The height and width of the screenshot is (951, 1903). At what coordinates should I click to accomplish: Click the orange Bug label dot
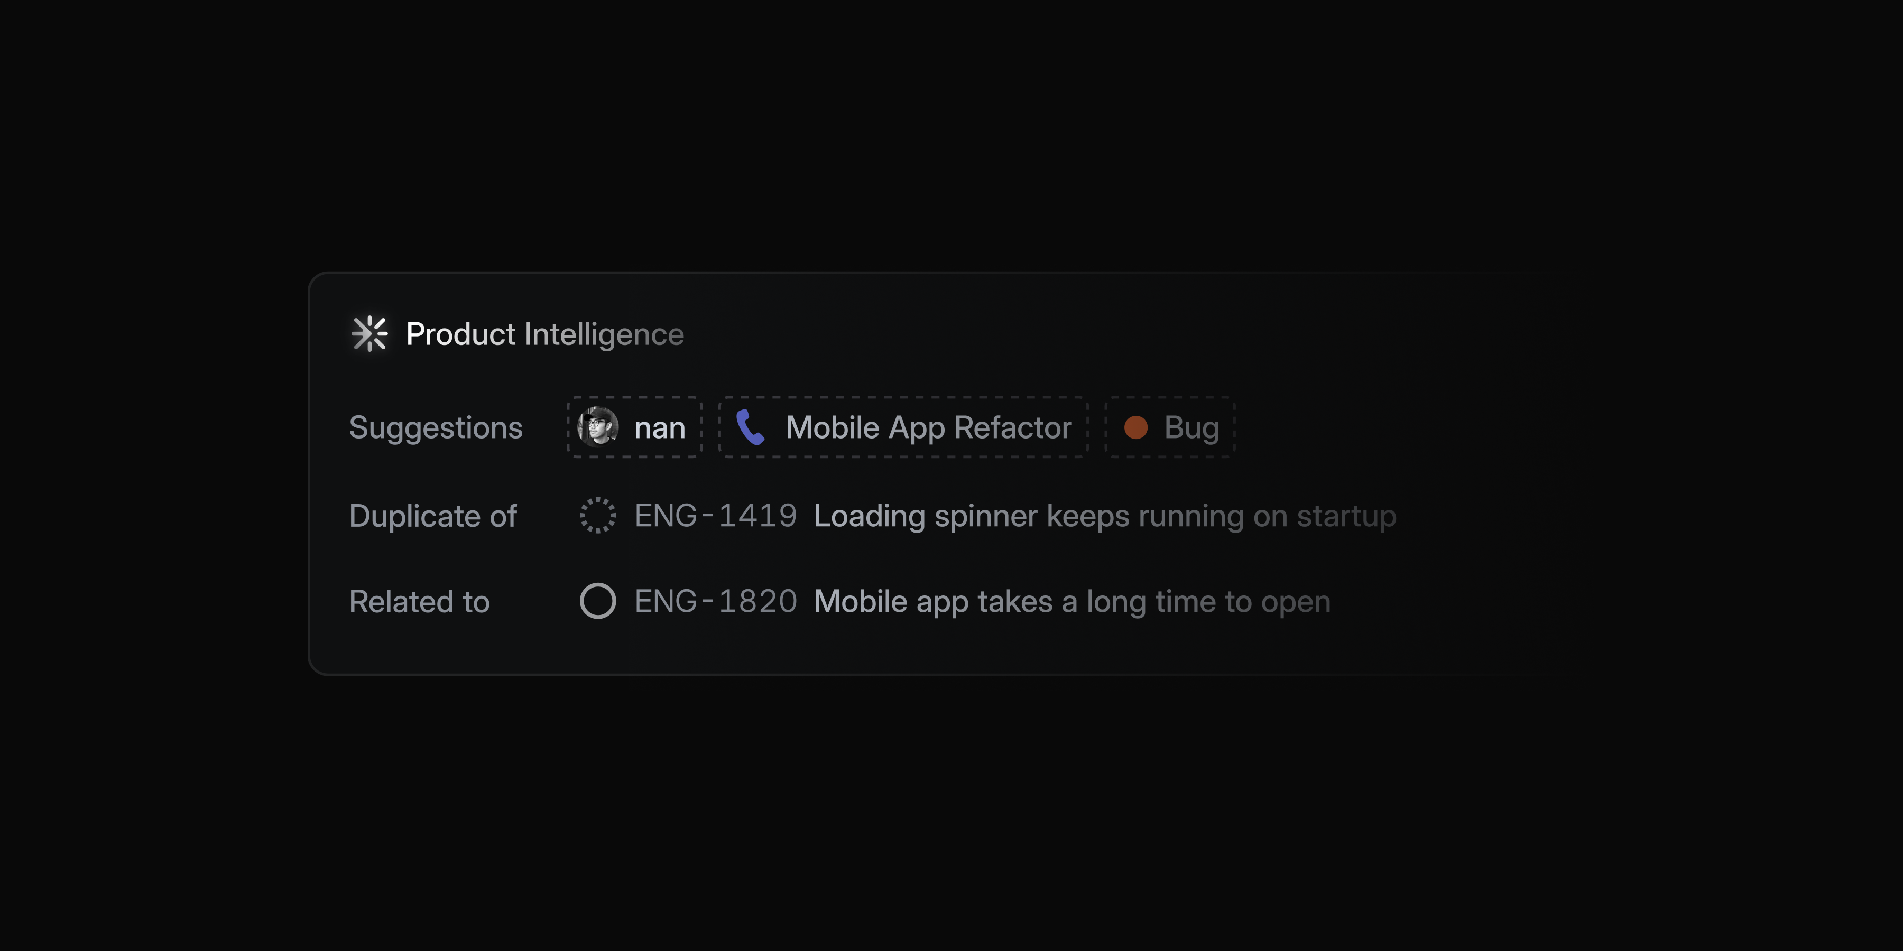1135,427
